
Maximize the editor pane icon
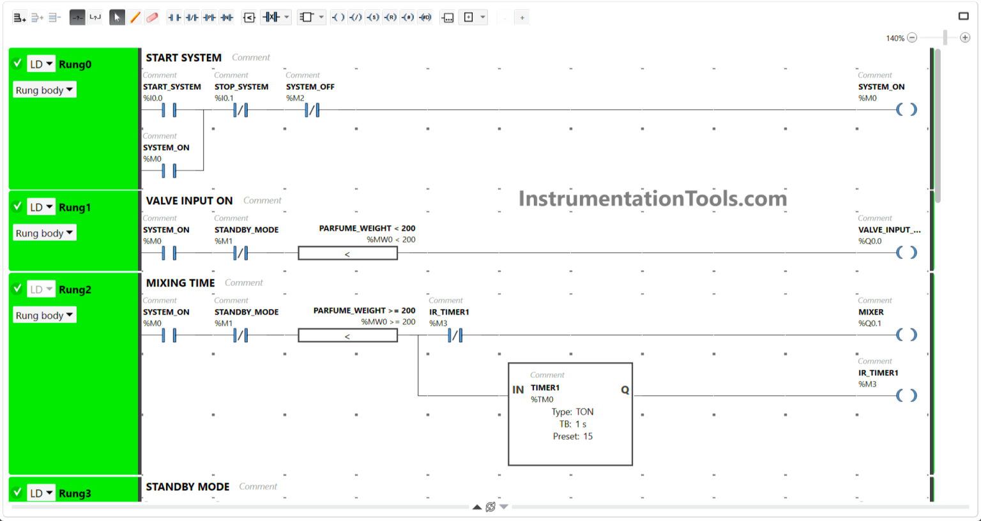tap(964, 16)
